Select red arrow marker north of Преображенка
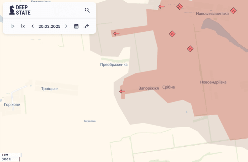The image size is (248, 162). 116,34
